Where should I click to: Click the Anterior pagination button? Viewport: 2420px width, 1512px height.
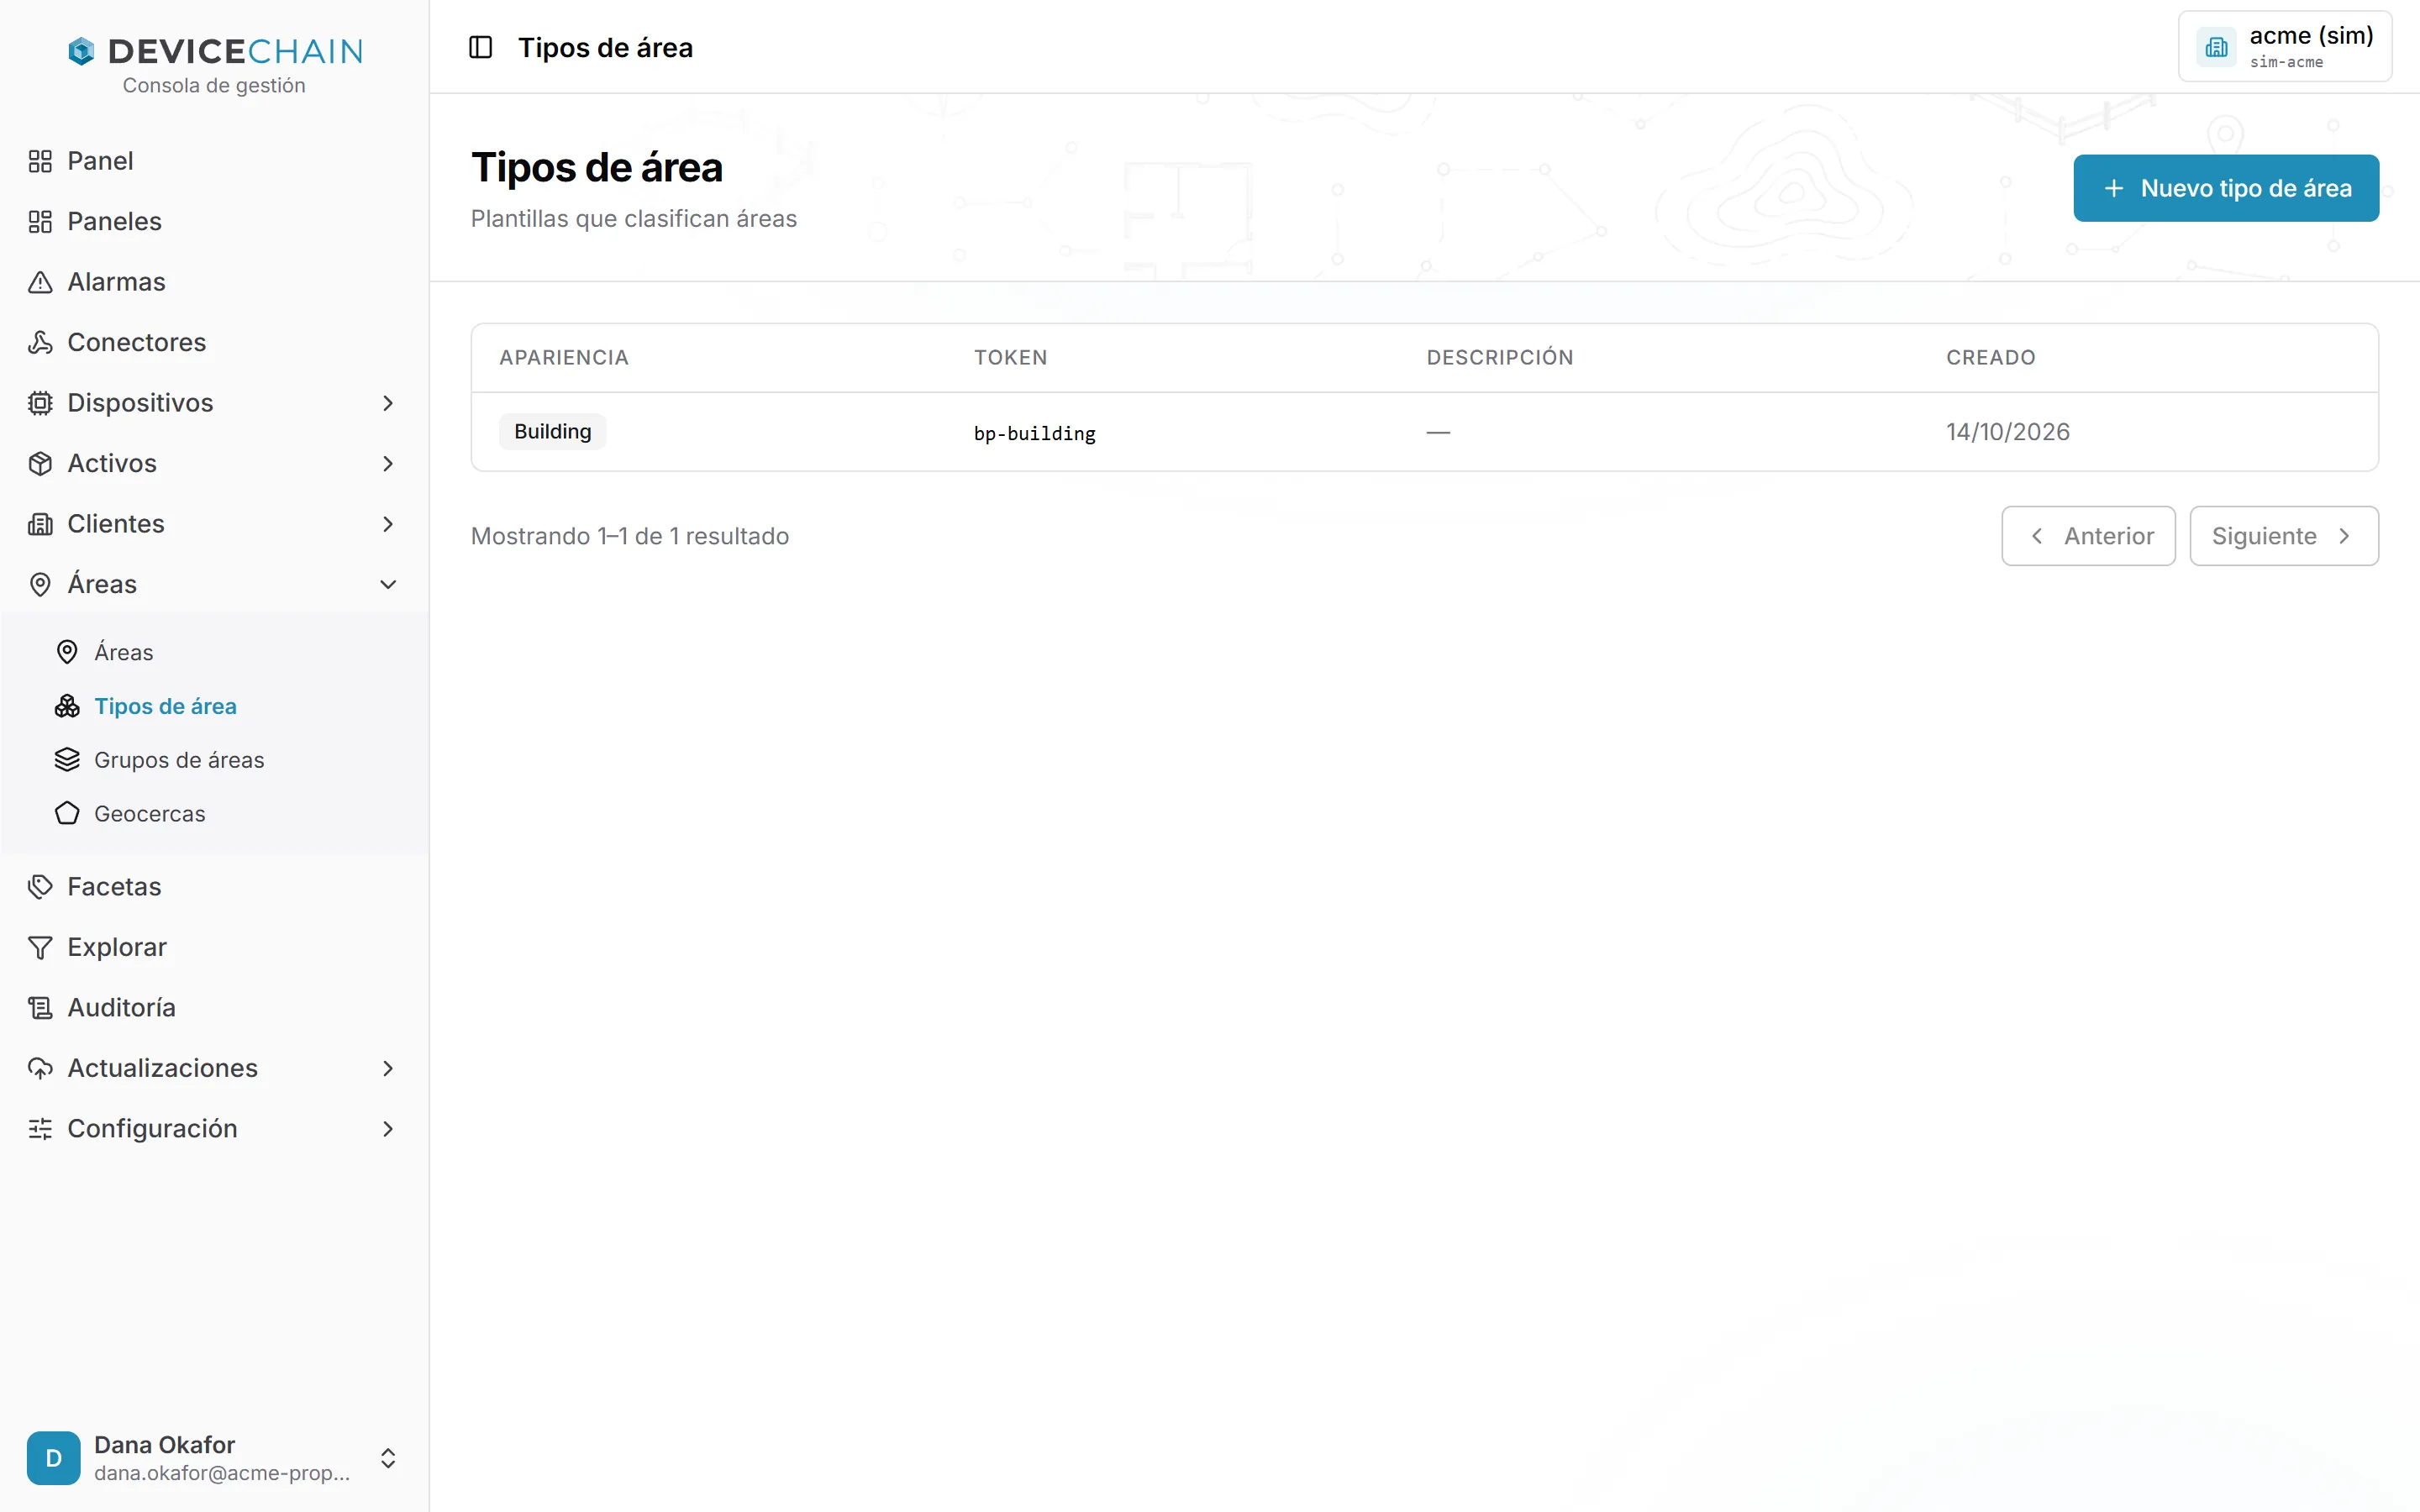[2088, 536]
